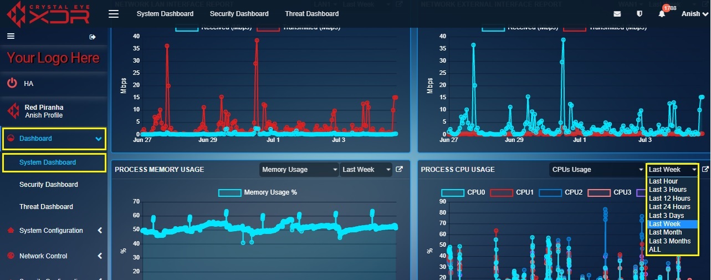Click the Dashboard gauge icon
The height and width of the screenshot is (280, 711).
11,139
